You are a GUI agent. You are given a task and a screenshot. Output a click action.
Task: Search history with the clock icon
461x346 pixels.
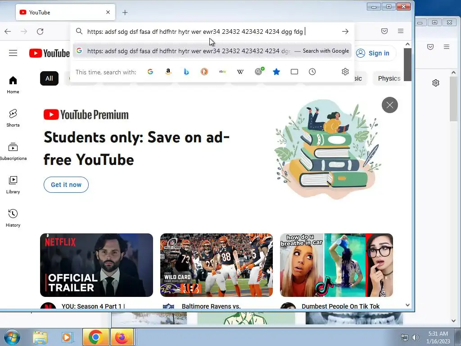312,72
